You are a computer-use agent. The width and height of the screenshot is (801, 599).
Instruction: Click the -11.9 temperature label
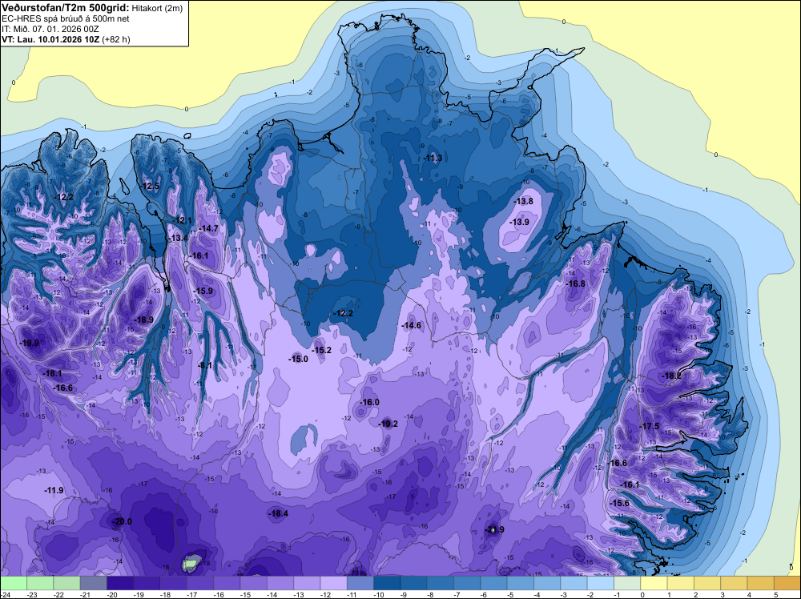[54, 490]
